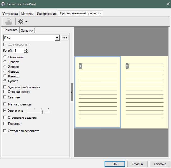This screenshot has width=171, height=168.
Task: Click the three-dots button next to Fax
Action: point(65,38)
